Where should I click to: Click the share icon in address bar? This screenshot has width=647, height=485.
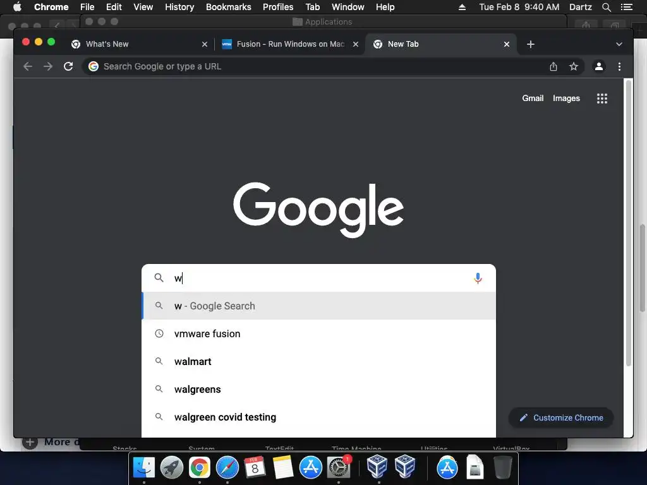click(x=553, y=66)
